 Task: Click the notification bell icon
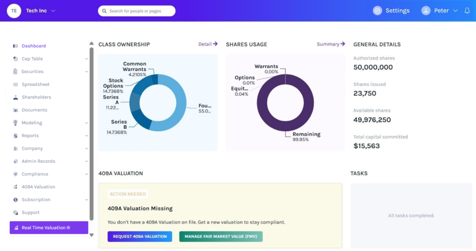click(x=467, y=11)
